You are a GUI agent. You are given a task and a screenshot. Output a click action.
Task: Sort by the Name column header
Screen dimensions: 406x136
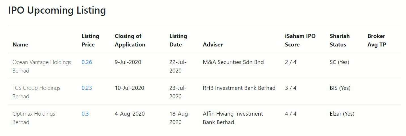pyautogui.click(x=20, y=44)
